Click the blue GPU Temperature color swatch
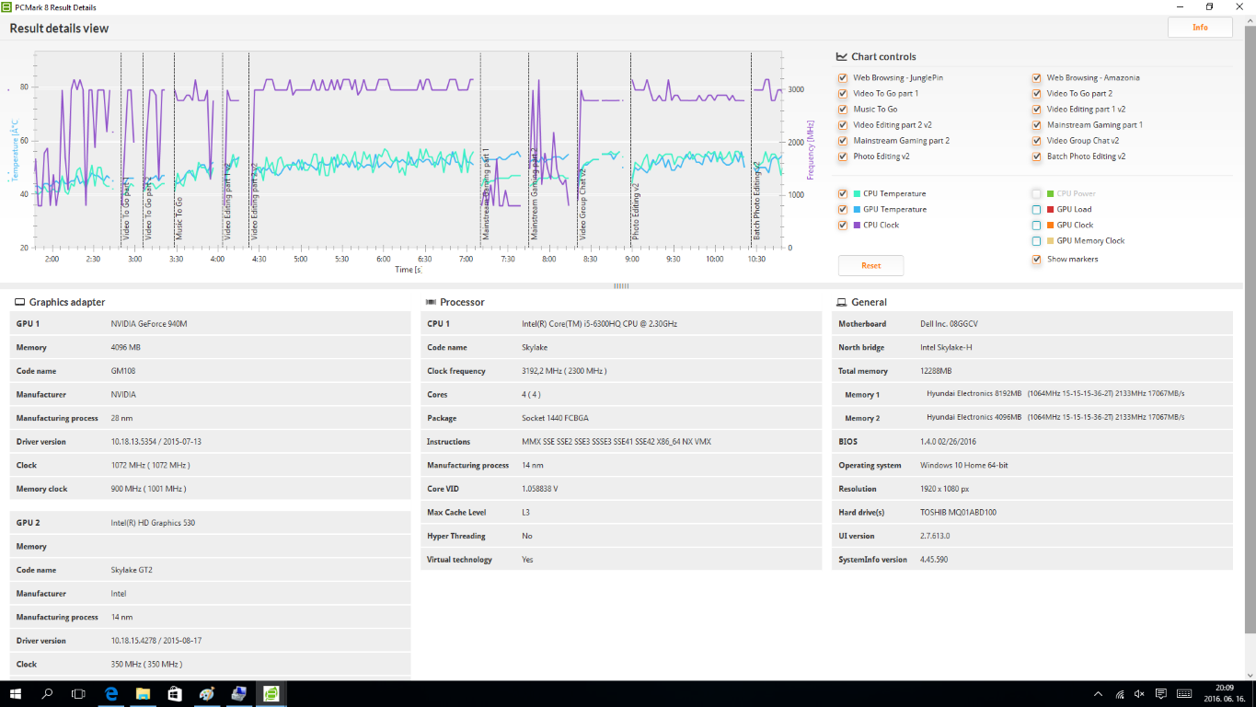 click(x=858, y=210)
